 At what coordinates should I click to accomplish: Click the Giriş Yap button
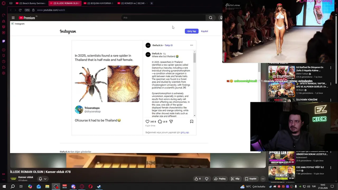[x=192, y=31]
